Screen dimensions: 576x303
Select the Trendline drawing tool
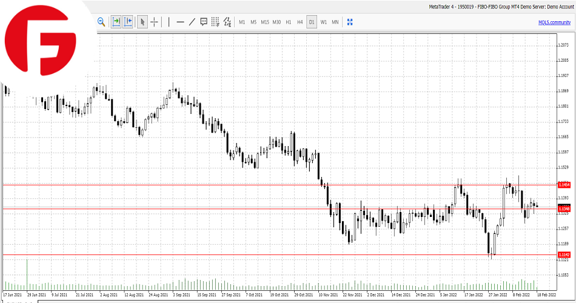coord(192,22)
